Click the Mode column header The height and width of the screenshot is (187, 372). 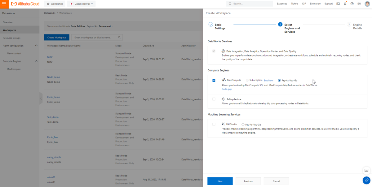(118, 46)
